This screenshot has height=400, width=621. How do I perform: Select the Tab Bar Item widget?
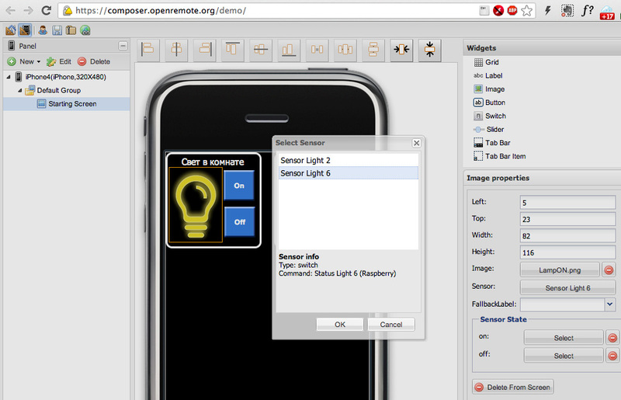click(x=499, y=157)
